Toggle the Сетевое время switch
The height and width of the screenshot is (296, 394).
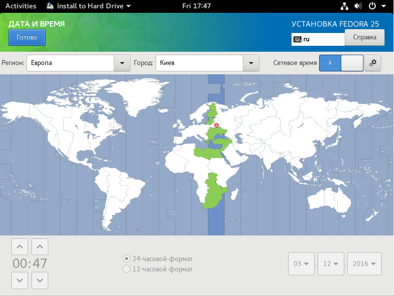coord(341,63)
